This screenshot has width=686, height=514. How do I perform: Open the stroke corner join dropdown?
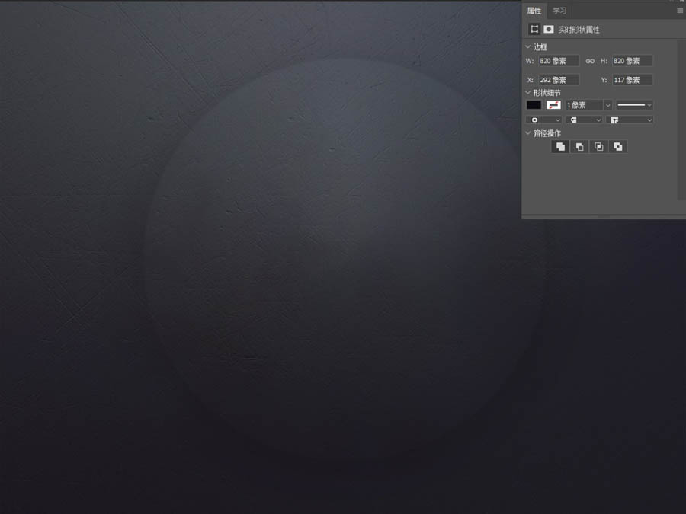631,120
